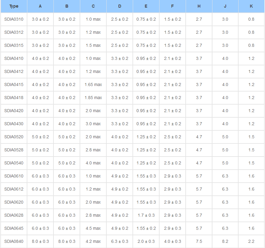Click the 2.2 value in SDIA0840 row
The width and height of the screenshot is (265, 248).
point(251,241)
